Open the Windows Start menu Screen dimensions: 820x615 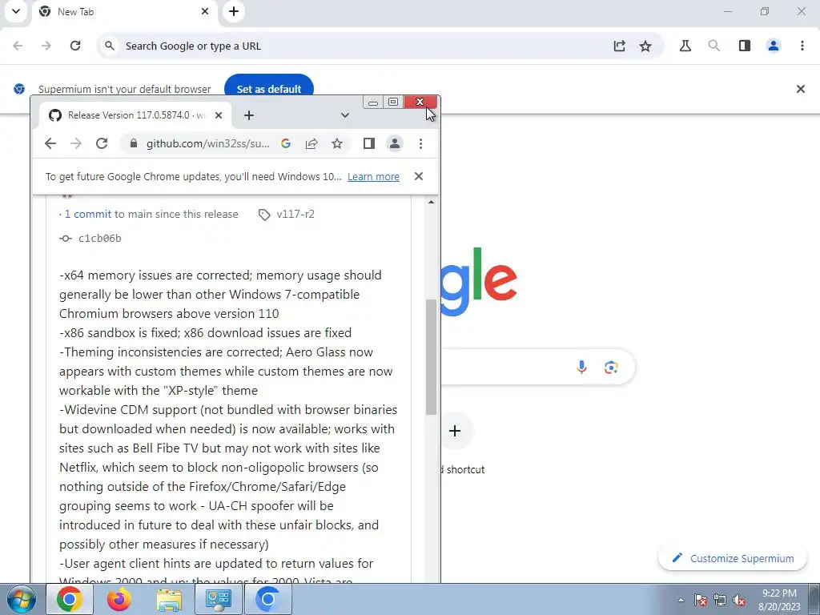(x=20, y=599)
